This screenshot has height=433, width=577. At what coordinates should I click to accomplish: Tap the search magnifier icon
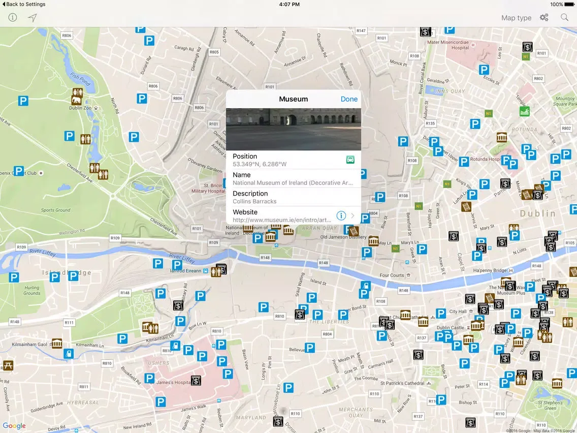(x=564, y=17)
